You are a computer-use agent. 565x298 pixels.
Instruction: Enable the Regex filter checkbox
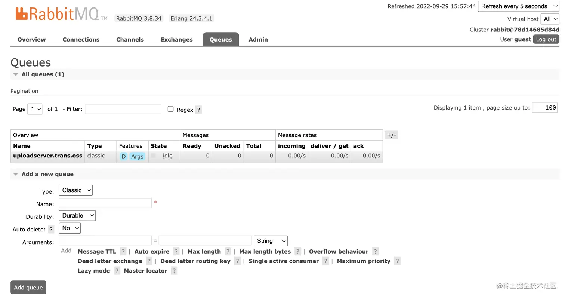click(x=170, y=109)
